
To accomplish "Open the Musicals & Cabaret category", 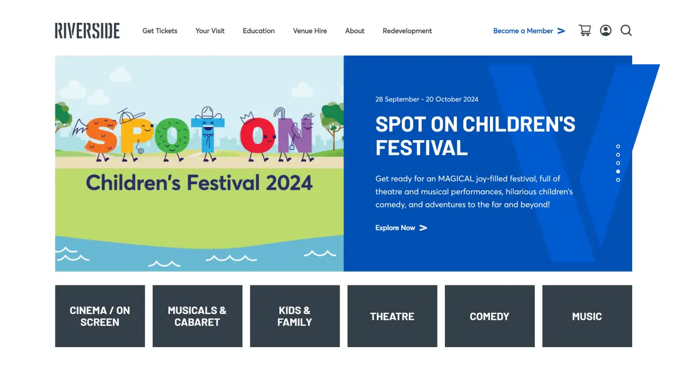I will 197,316.
